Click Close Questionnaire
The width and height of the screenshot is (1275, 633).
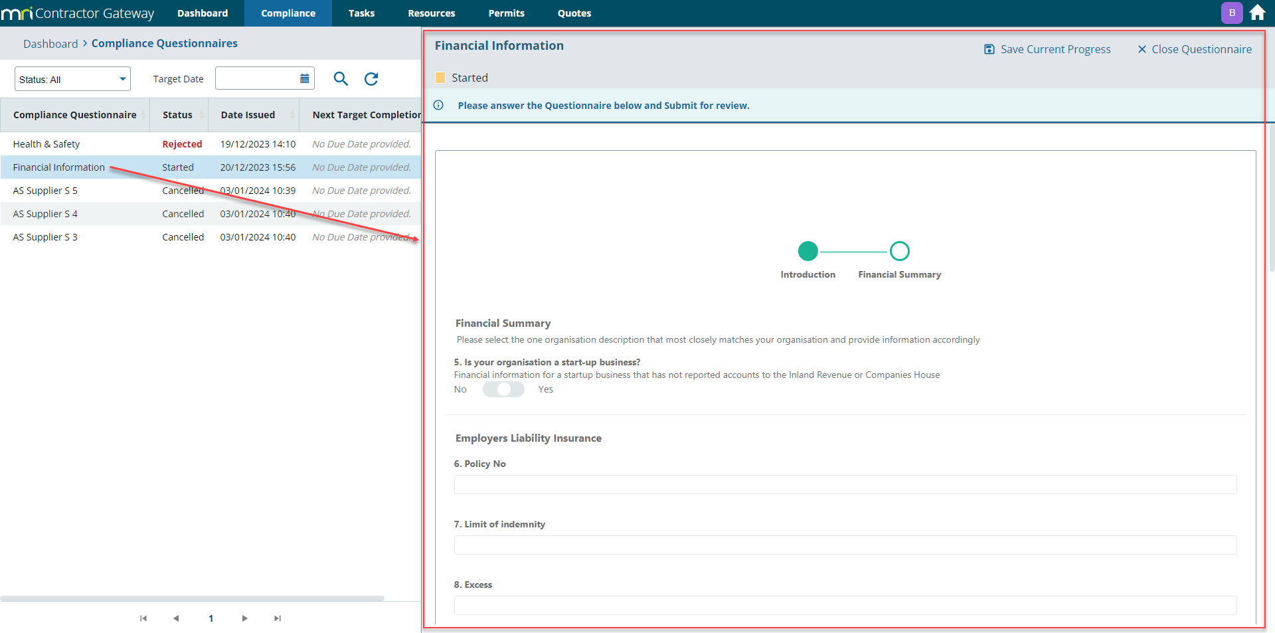1195,49
